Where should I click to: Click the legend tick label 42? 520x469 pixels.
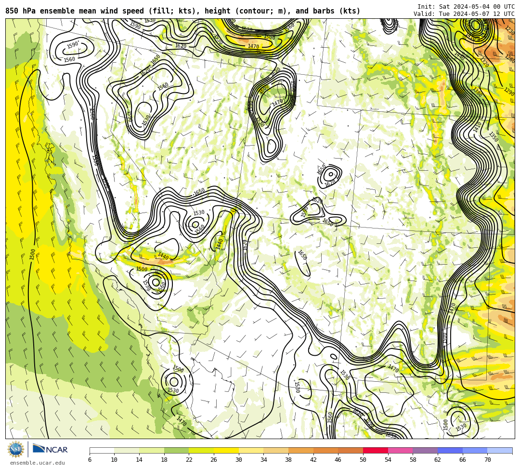(313, 460)
